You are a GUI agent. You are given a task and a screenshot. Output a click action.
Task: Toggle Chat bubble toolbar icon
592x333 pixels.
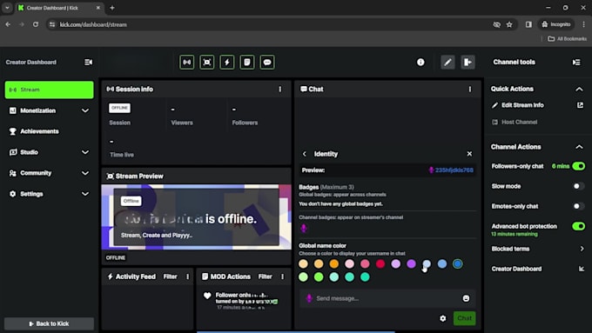point(267,63)
